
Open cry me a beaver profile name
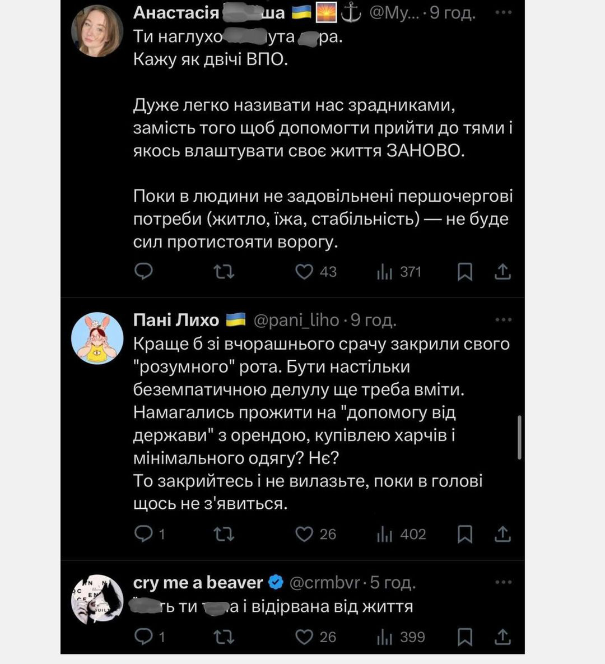click(198, 583)
